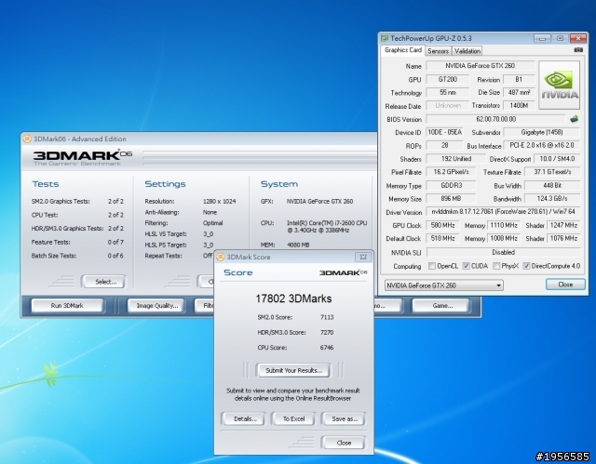Viewport: 596px width, 464px height.
Task: Click the Resolution value 1280 x 1024
Action: [220, 202]
